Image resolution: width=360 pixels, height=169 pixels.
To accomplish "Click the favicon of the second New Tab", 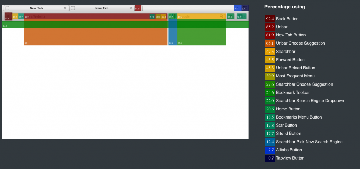I will tap(73, 8).
